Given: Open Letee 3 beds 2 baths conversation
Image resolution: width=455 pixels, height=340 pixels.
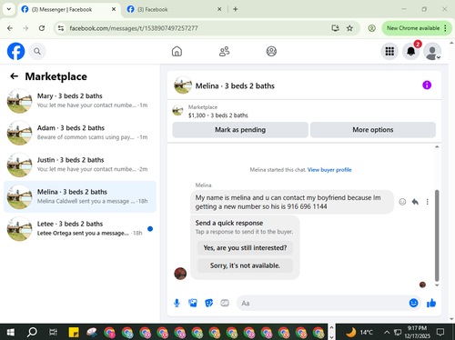Looking at the screenshot, I should click(80, 229).
